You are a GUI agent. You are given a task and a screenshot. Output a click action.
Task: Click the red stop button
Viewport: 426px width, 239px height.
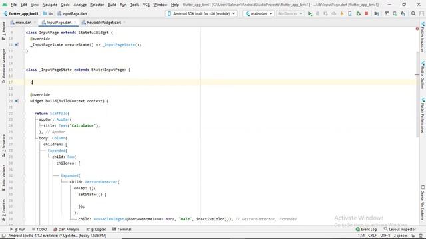click(366, 13)
